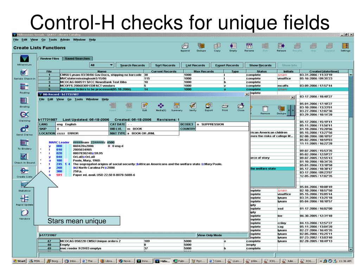
Task: Click Summary icon in Bib Record window
Action: (x=177, y=107)
